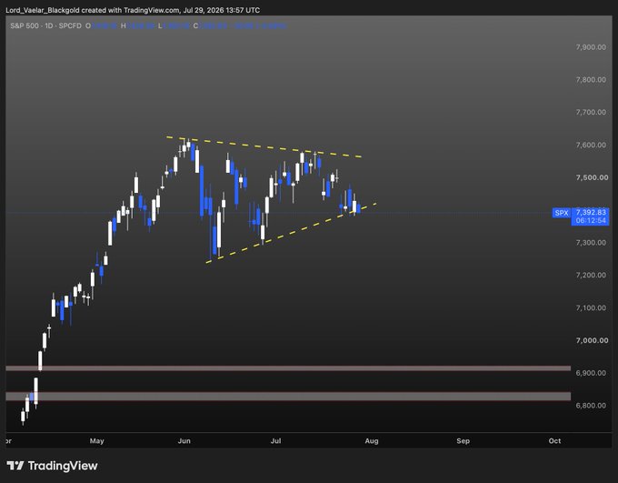Select the lower ascending yellow dashed trendline
Viewport: 618px width, 483px height.
[291, 233]
